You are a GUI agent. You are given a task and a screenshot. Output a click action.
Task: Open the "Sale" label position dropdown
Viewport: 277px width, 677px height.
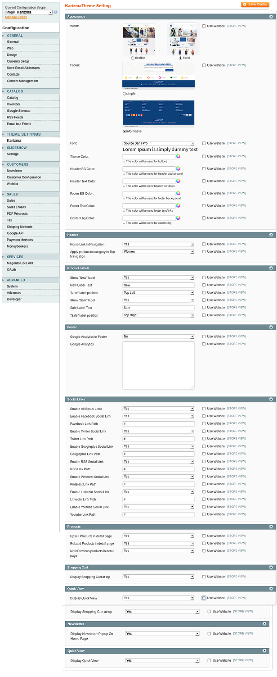(x=158, y=315)
